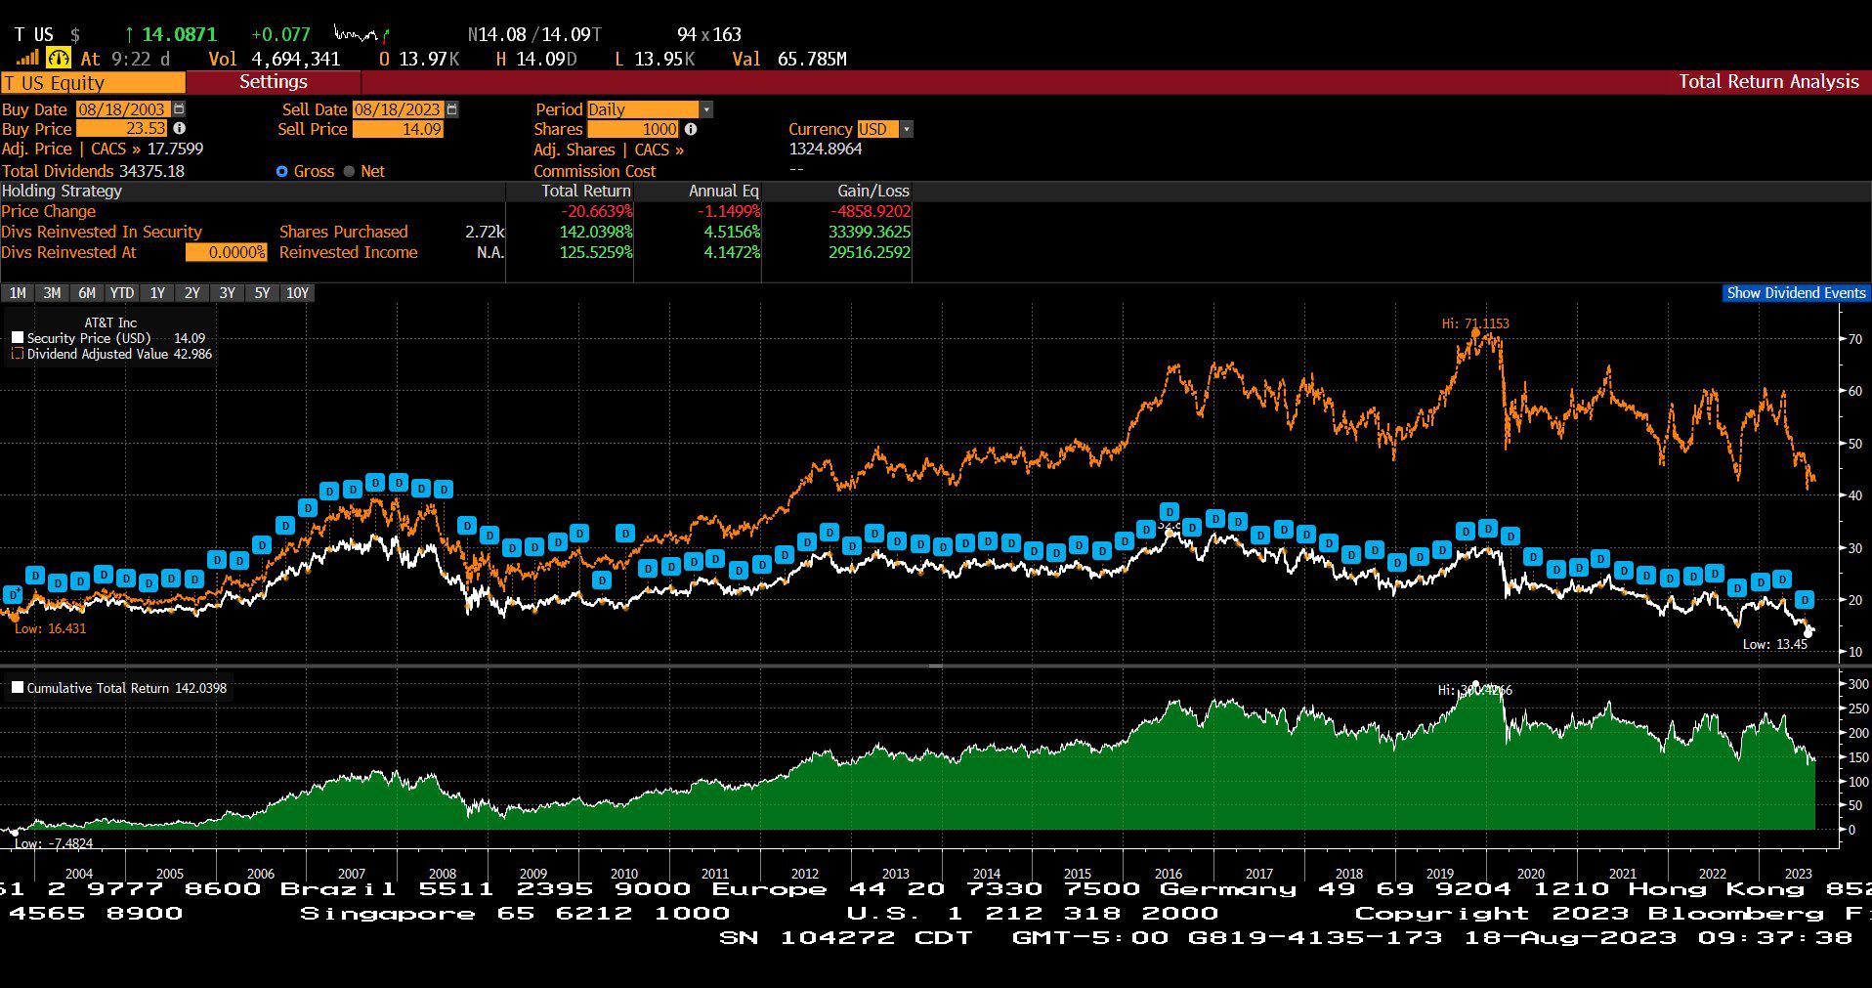Click the Hi: 71.1153 chart marker

1475,323
